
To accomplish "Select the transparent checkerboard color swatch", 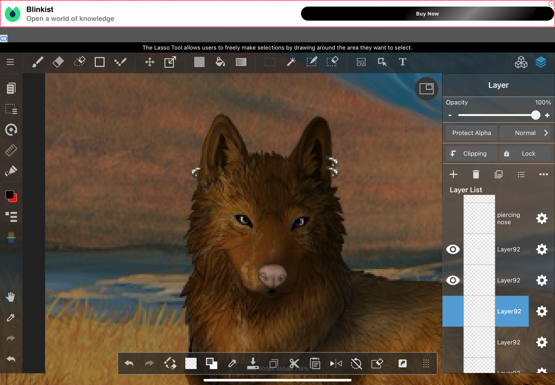I will tap(191, 363).
